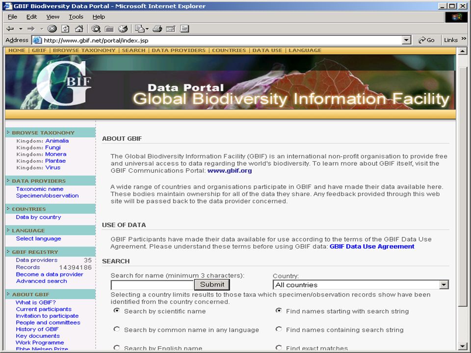Click DATA USE in top navigation bar

pos(267,50)
